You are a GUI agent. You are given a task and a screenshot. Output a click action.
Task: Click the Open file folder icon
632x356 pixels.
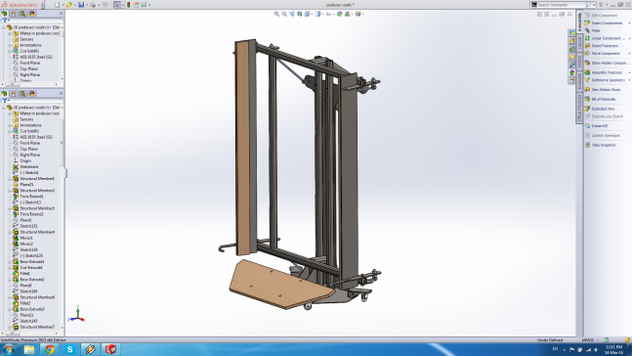click(69, 5)
